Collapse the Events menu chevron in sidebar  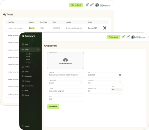tap(38, 50)
